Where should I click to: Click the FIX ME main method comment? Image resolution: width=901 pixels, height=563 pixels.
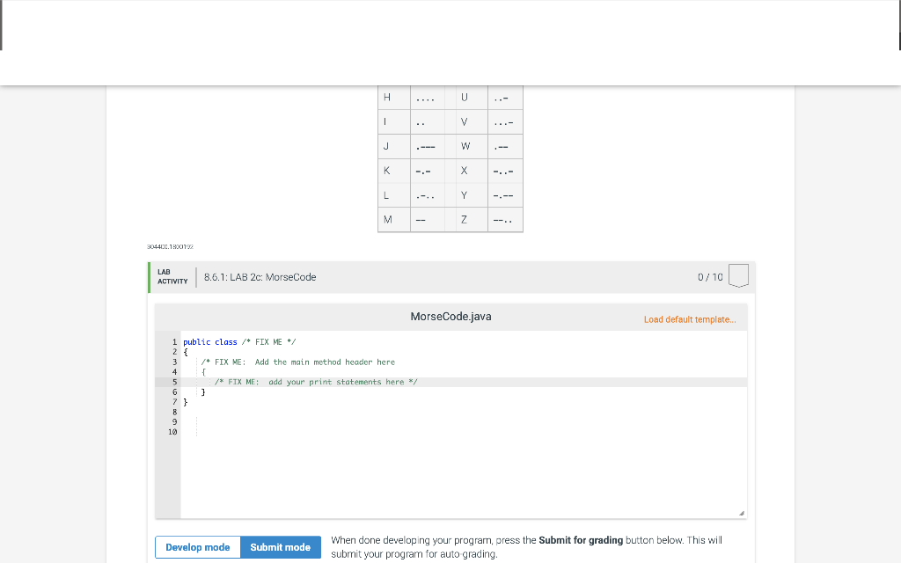[298, 362]
